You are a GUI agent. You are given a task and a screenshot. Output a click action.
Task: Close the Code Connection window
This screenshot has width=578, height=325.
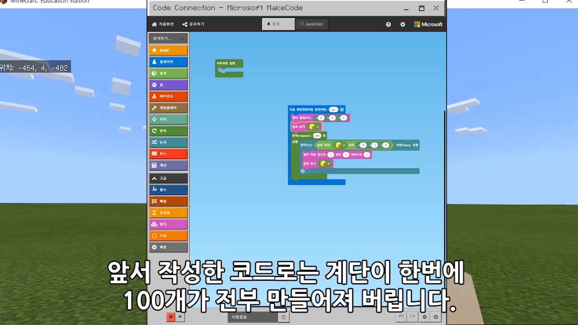[436, 8]
